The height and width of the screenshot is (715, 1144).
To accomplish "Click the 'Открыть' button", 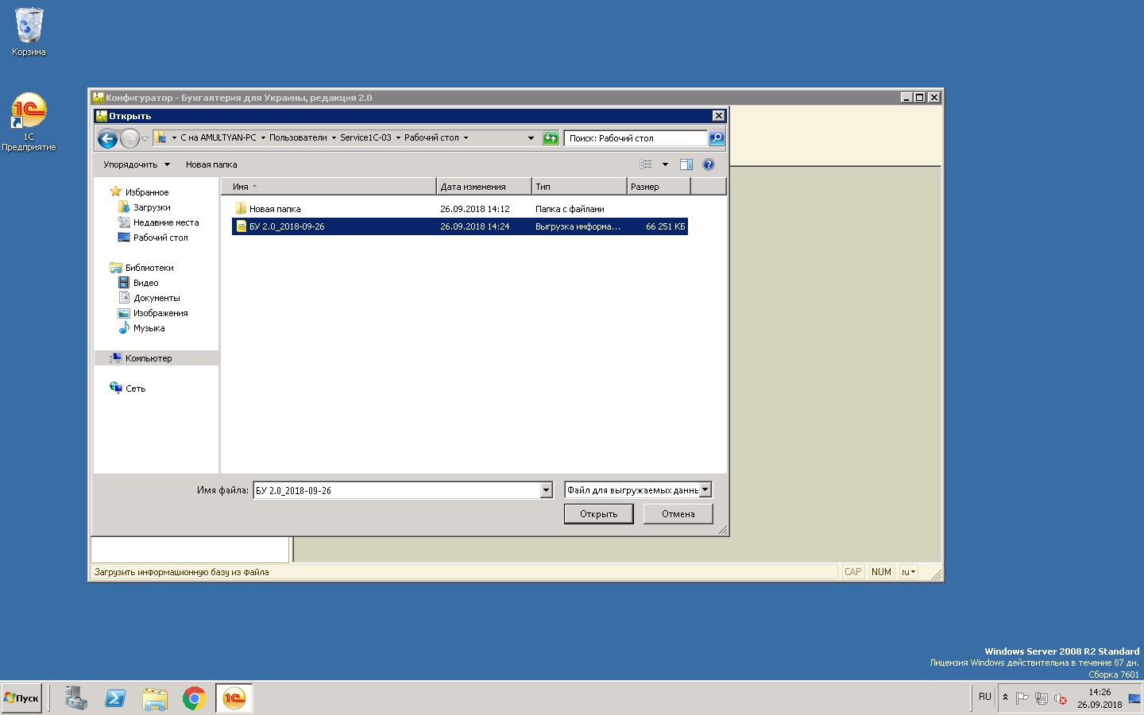I will click(x=598, y=514).
